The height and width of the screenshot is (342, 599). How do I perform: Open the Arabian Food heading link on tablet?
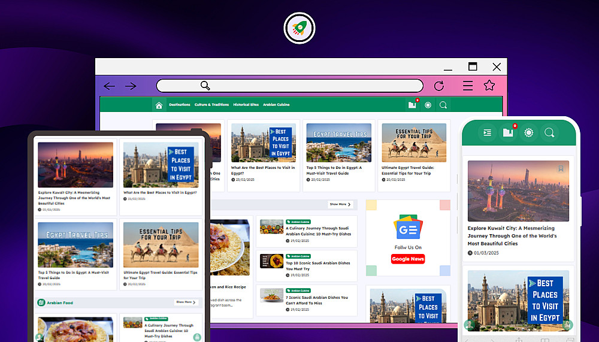(59, 302)
